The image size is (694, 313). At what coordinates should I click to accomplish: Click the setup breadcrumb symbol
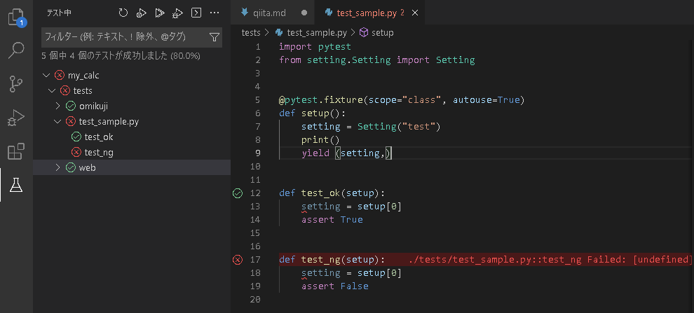tap(382, 33)
